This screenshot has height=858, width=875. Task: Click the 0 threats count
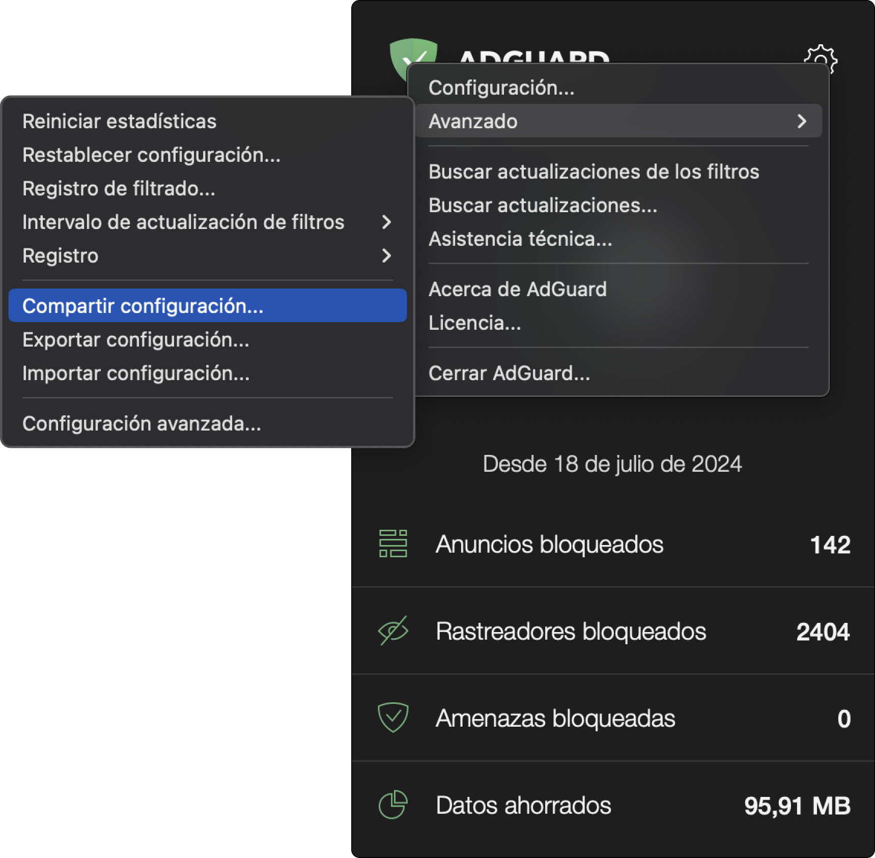pos(844,719)
